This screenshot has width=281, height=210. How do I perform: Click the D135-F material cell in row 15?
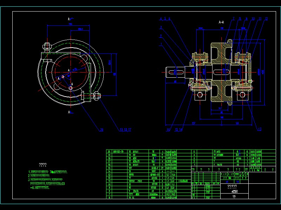coord(155,168)
